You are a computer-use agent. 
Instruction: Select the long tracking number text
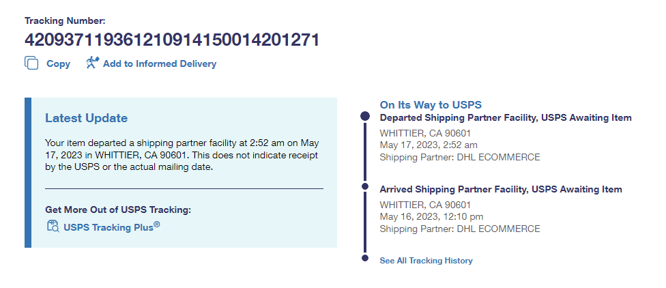[x=172, y=40]
